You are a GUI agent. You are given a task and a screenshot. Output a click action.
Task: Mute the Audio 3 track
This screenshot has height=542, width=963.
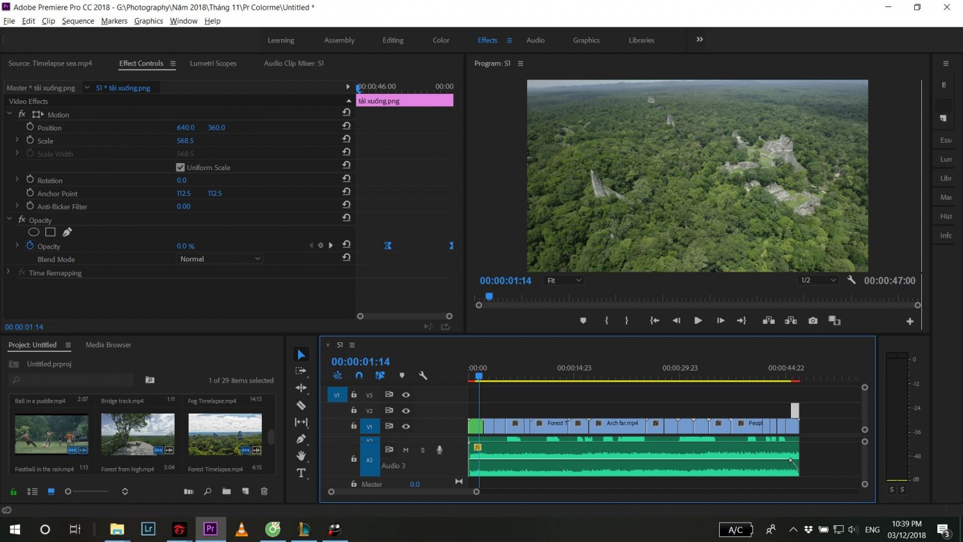406,450
